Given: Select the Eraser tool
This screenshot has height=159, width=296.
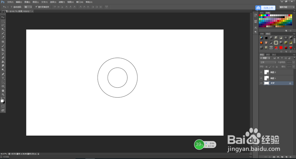Looking at the screenshot, I should point(3,58).
